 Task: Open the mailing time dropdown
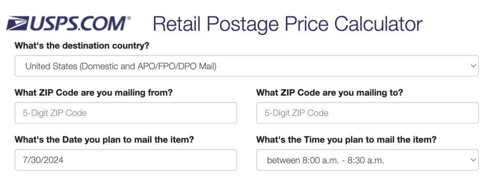click(367, 160)
